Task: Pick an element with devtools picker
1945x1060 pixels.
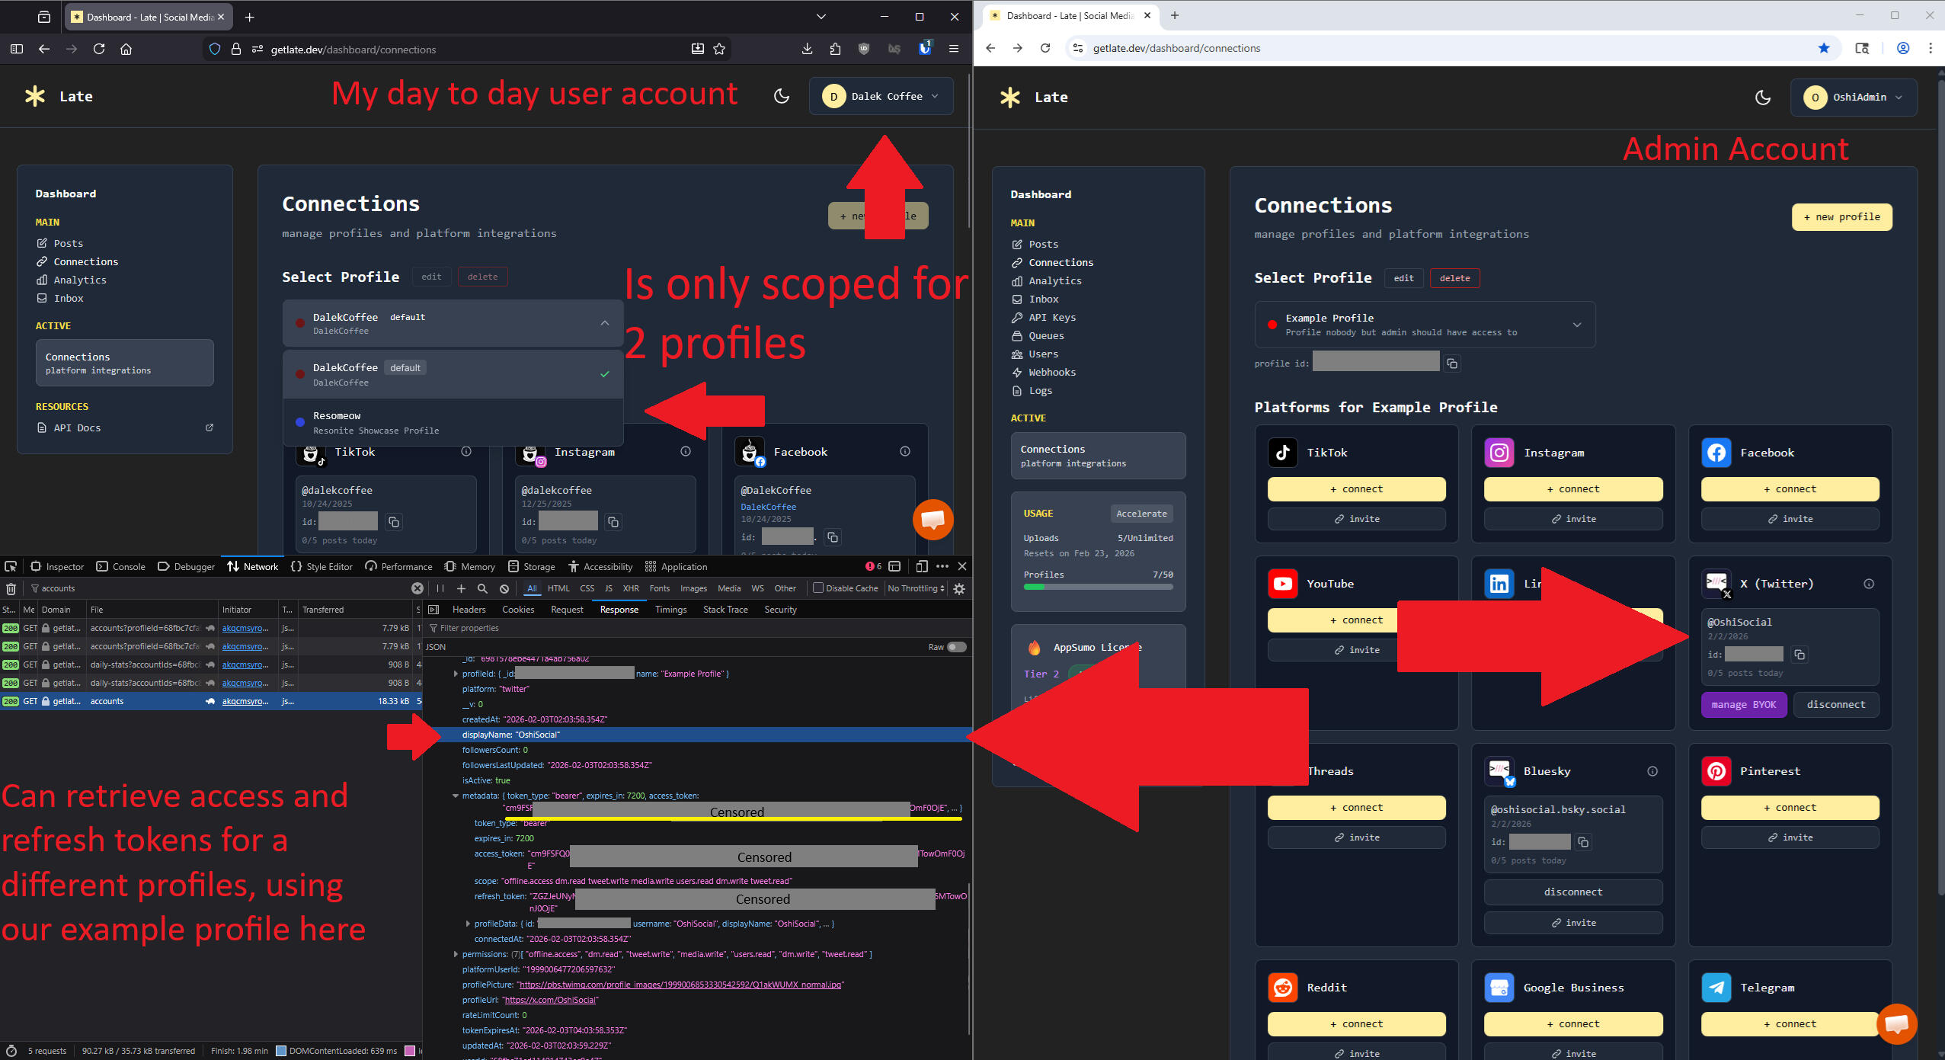Action: [x=11, y=566]
